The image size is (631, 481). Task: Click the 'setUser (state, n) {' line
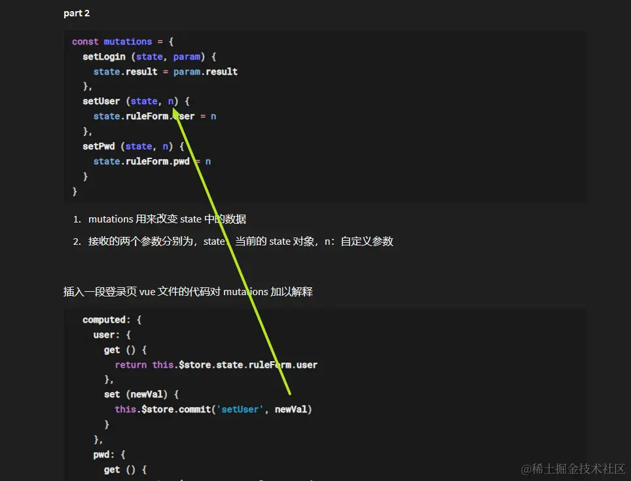click(x=136, y=101)
